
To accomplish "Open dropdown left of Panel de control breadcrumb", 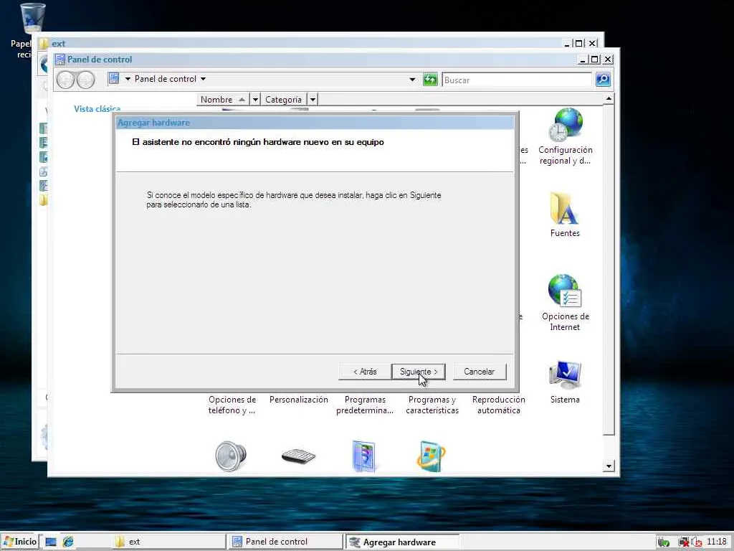I will pyautogui.click(x=128, y=79).
